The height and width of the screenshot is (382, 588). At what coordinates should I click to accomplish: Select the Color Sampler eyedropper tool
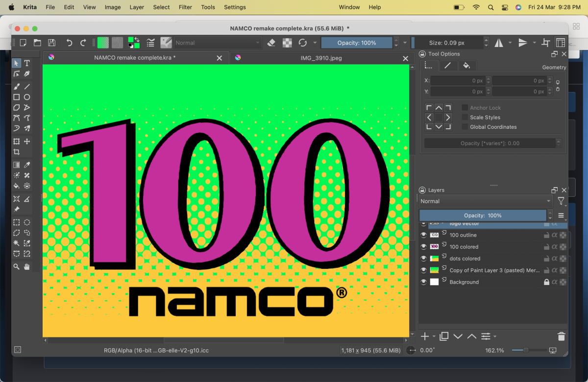coord(27,165)
